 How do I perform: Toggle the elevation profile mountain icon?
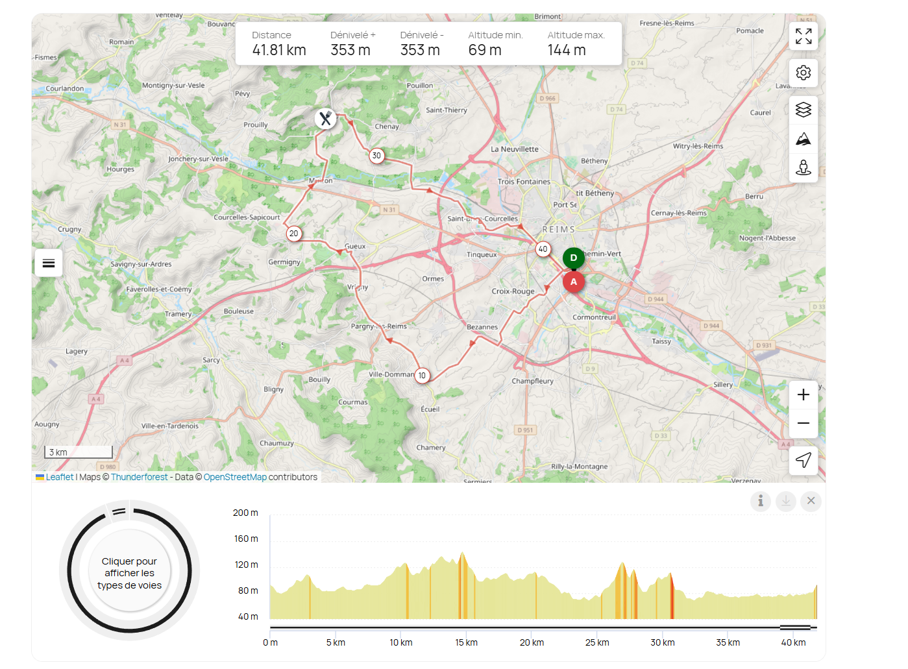click(x=803, y=139)
